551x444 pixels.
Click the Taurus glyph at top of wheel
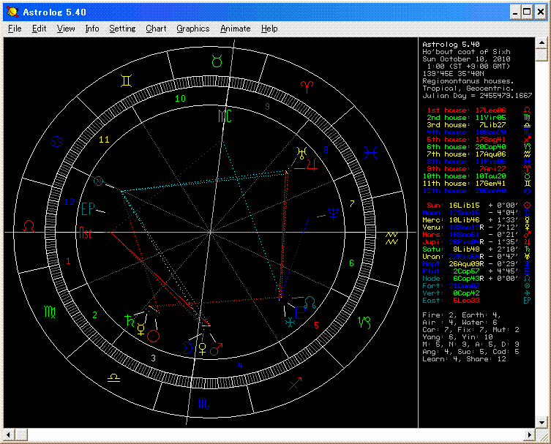point(217,61)
